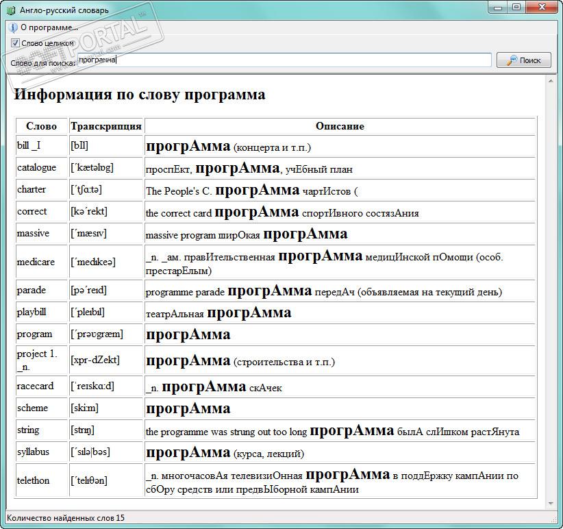Click description 'programme parade прогрАмма передАч'
563x529 pixels.
pyautogui.click(x=340, y=290)
